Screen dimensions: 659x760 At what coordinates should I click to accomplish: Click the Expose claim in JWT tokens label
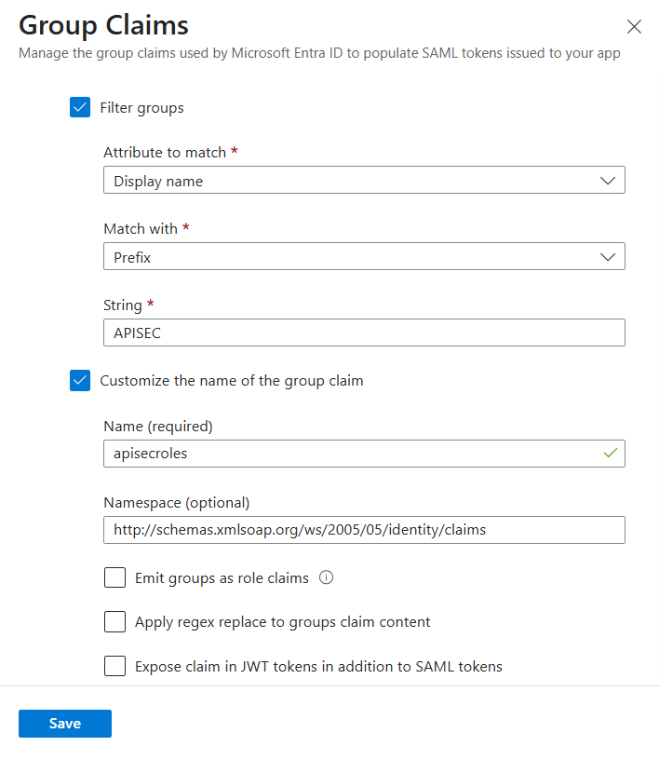tap(319, 667)
